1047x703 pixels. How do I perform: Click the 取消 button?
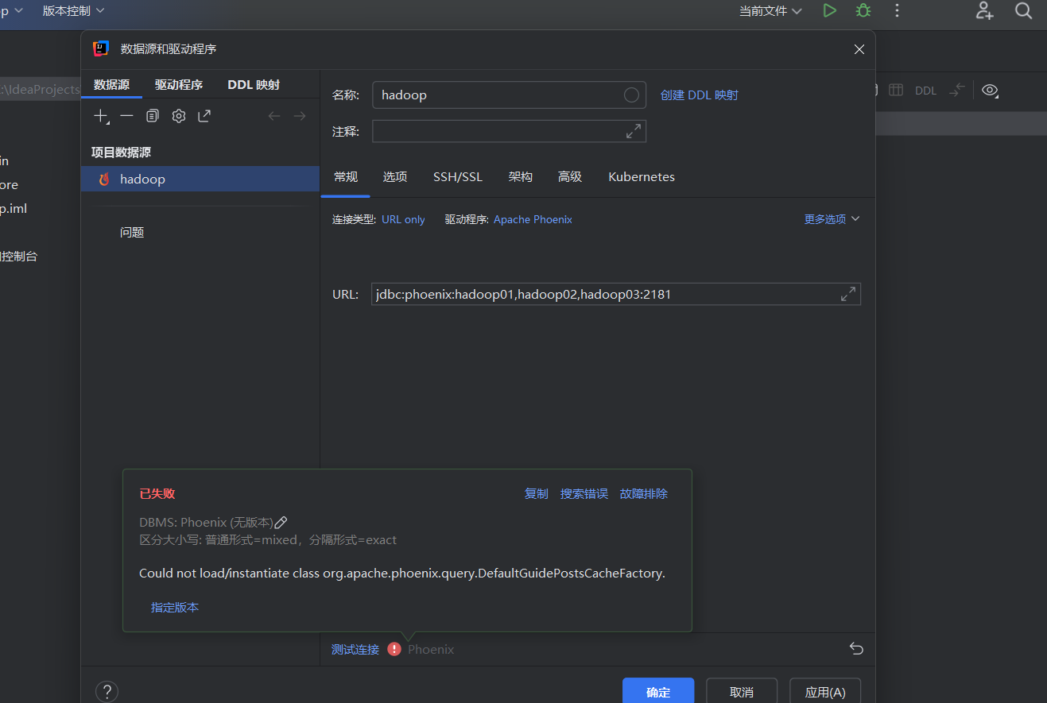pos(742,692)
